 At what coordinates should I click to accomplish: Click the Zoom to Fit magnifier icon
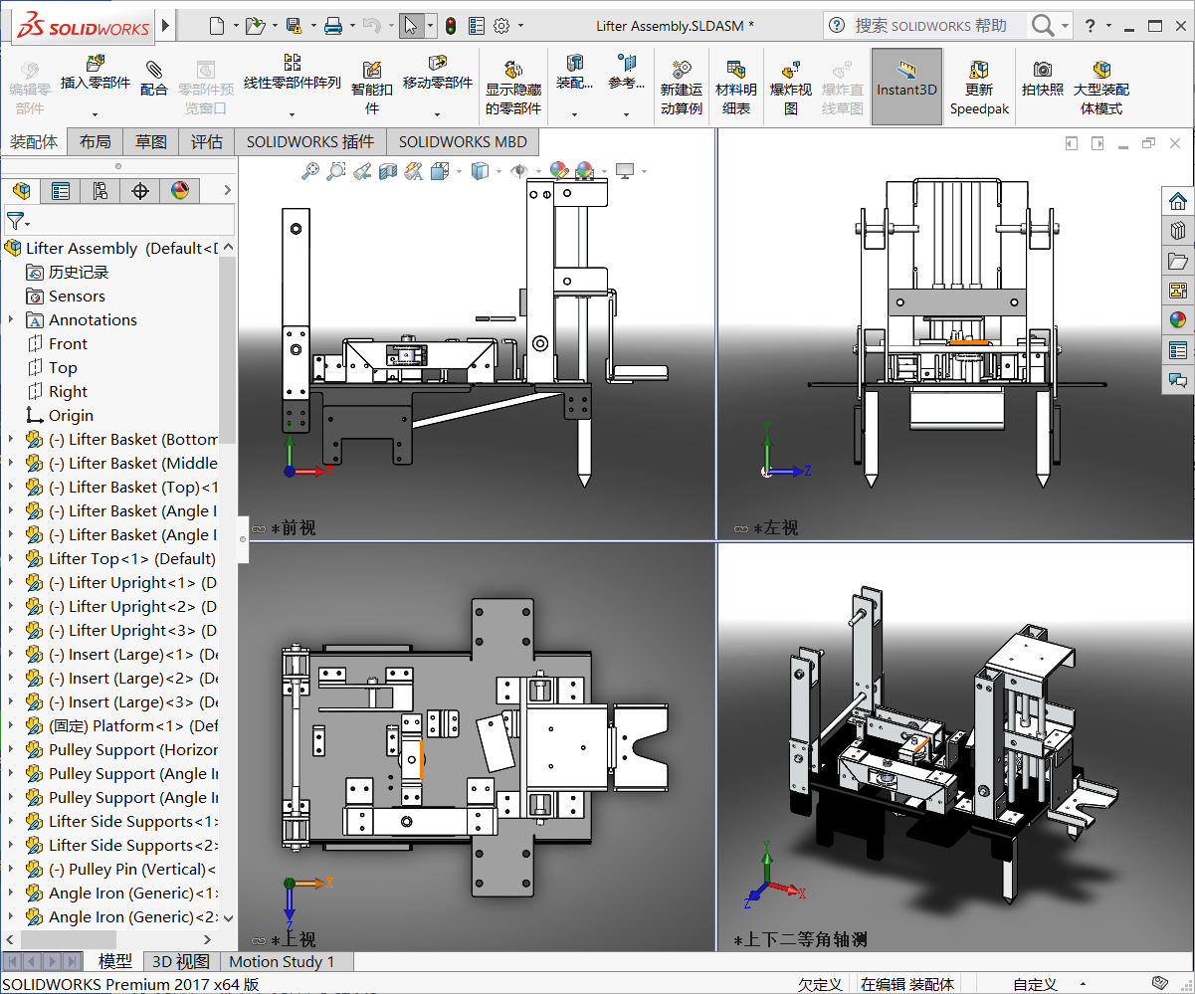point(310,171)
